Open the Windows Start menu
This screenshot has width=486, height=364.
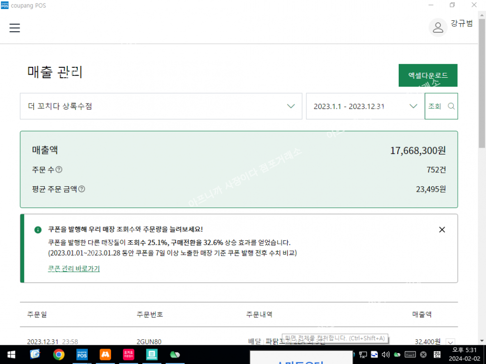click(x=11, y=355)
